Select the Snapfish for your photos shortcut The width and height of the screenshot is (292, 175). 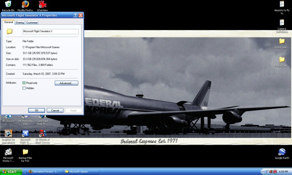[8, 134]
